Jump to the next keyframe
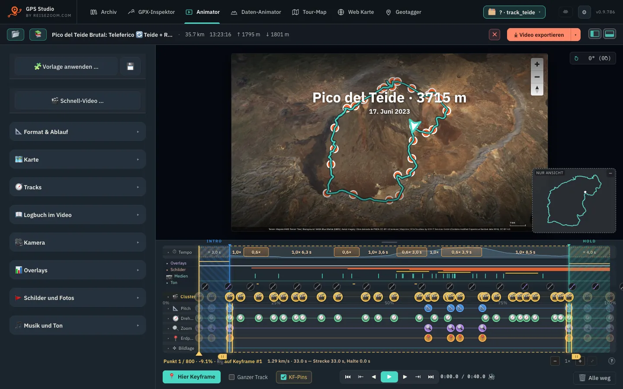623x389 pixels. [x=418, y=377]
